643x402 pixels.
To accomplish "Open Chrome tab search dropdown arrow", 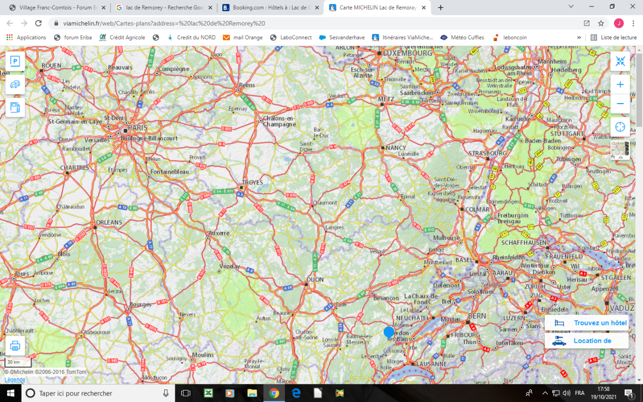I will 571,7.
